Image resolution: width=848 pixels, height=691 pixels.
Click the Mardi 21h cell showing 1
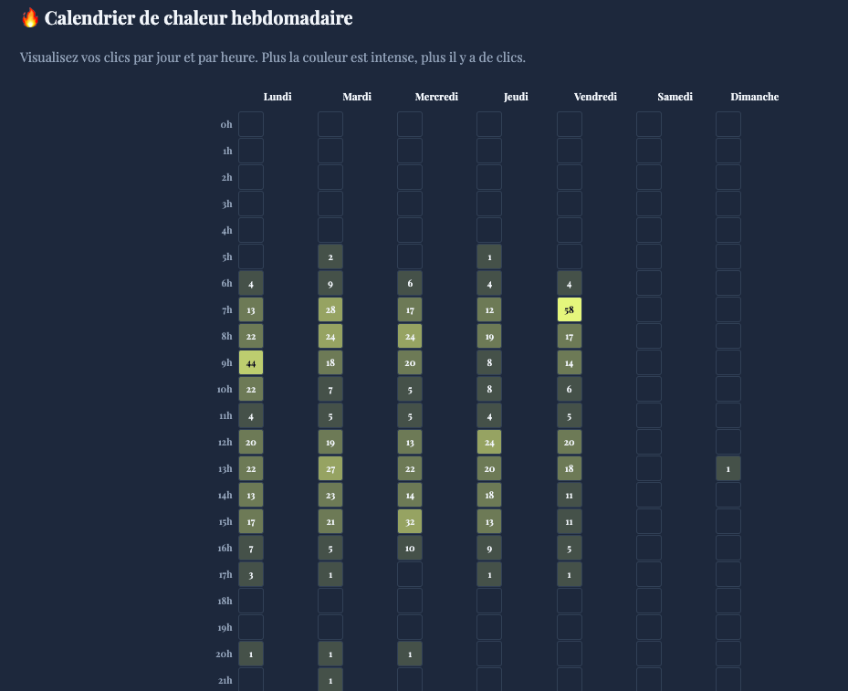330,680
